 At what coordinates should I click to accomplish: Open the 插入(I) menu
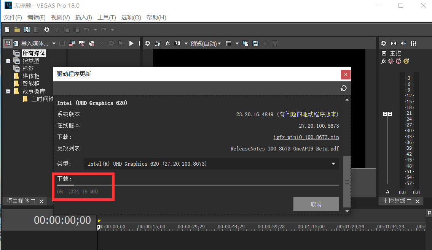[x=83, y=17]
